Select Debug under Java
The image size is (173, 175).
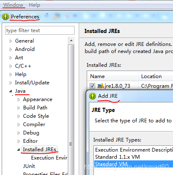tap(31, 133)
